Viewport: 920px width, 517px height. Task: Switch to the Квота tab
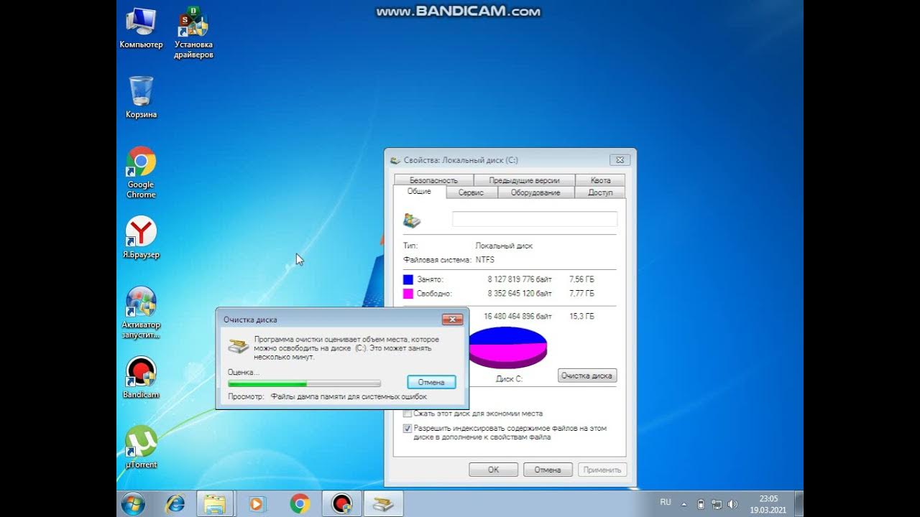tap(600, 180)
